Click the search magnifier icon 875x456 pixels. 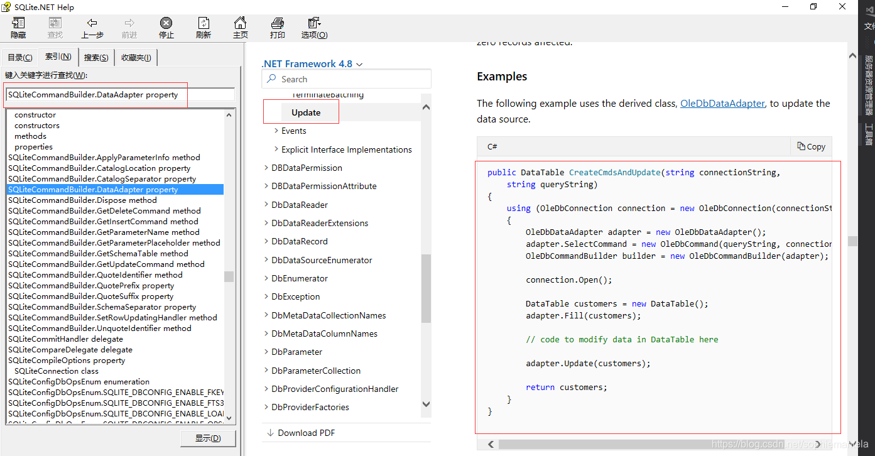click(271, 79)
